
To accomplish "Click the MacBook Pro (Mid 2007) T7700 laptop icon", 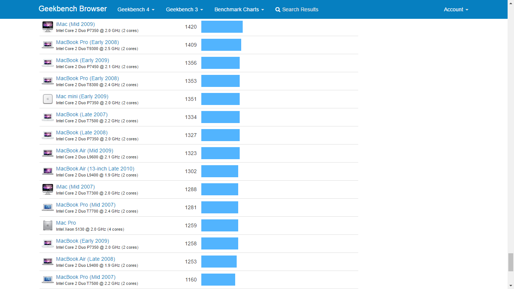I will pyautogui.click(x=48, y=207).
